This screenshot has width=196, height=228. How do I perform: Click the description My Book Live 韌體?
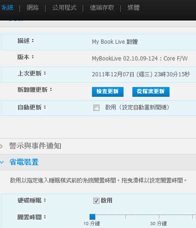click(115, 42)
